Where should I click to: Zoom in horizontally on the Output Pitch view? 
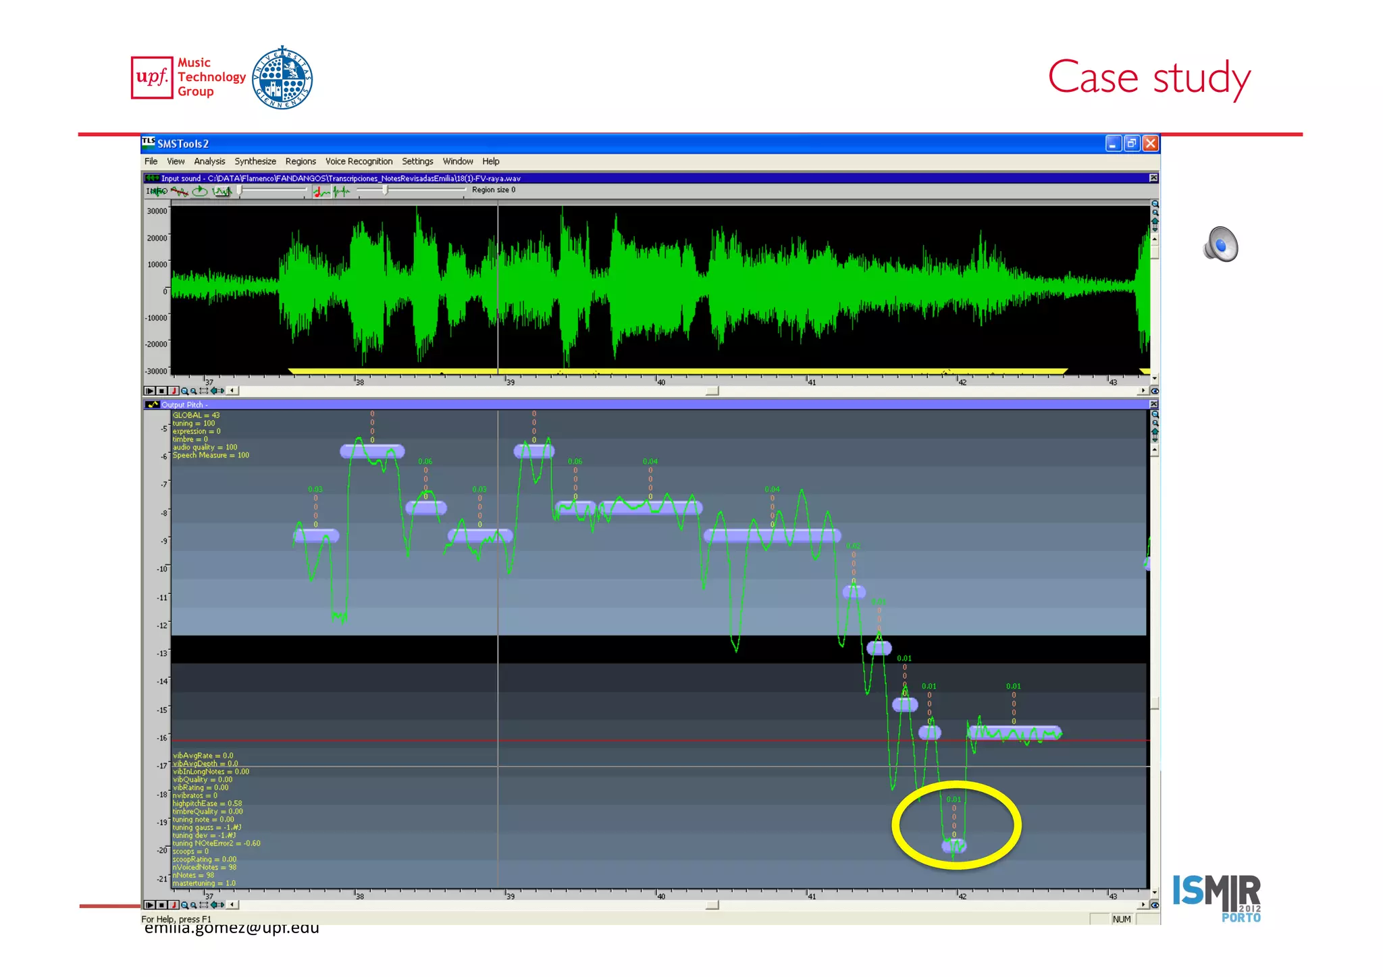[184, 905]
